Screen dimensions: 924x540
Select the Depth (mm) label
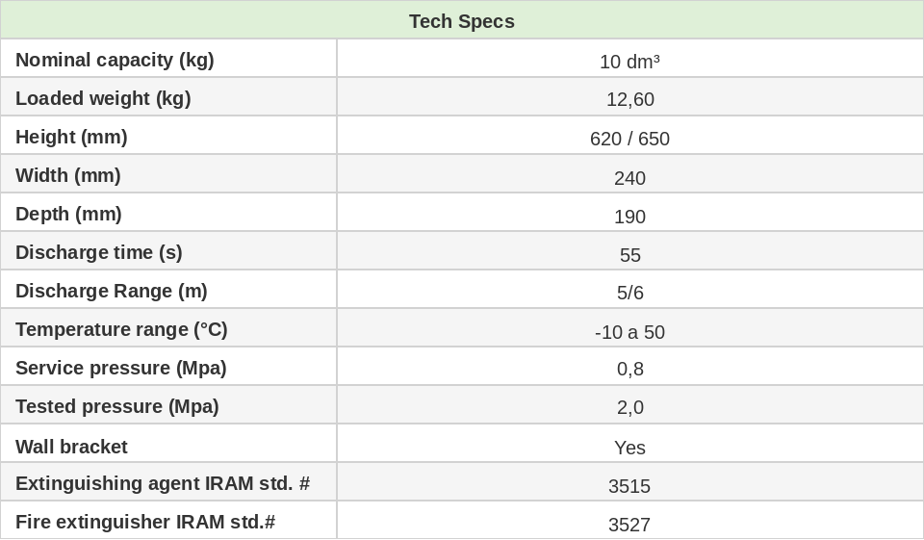(68, 214)
